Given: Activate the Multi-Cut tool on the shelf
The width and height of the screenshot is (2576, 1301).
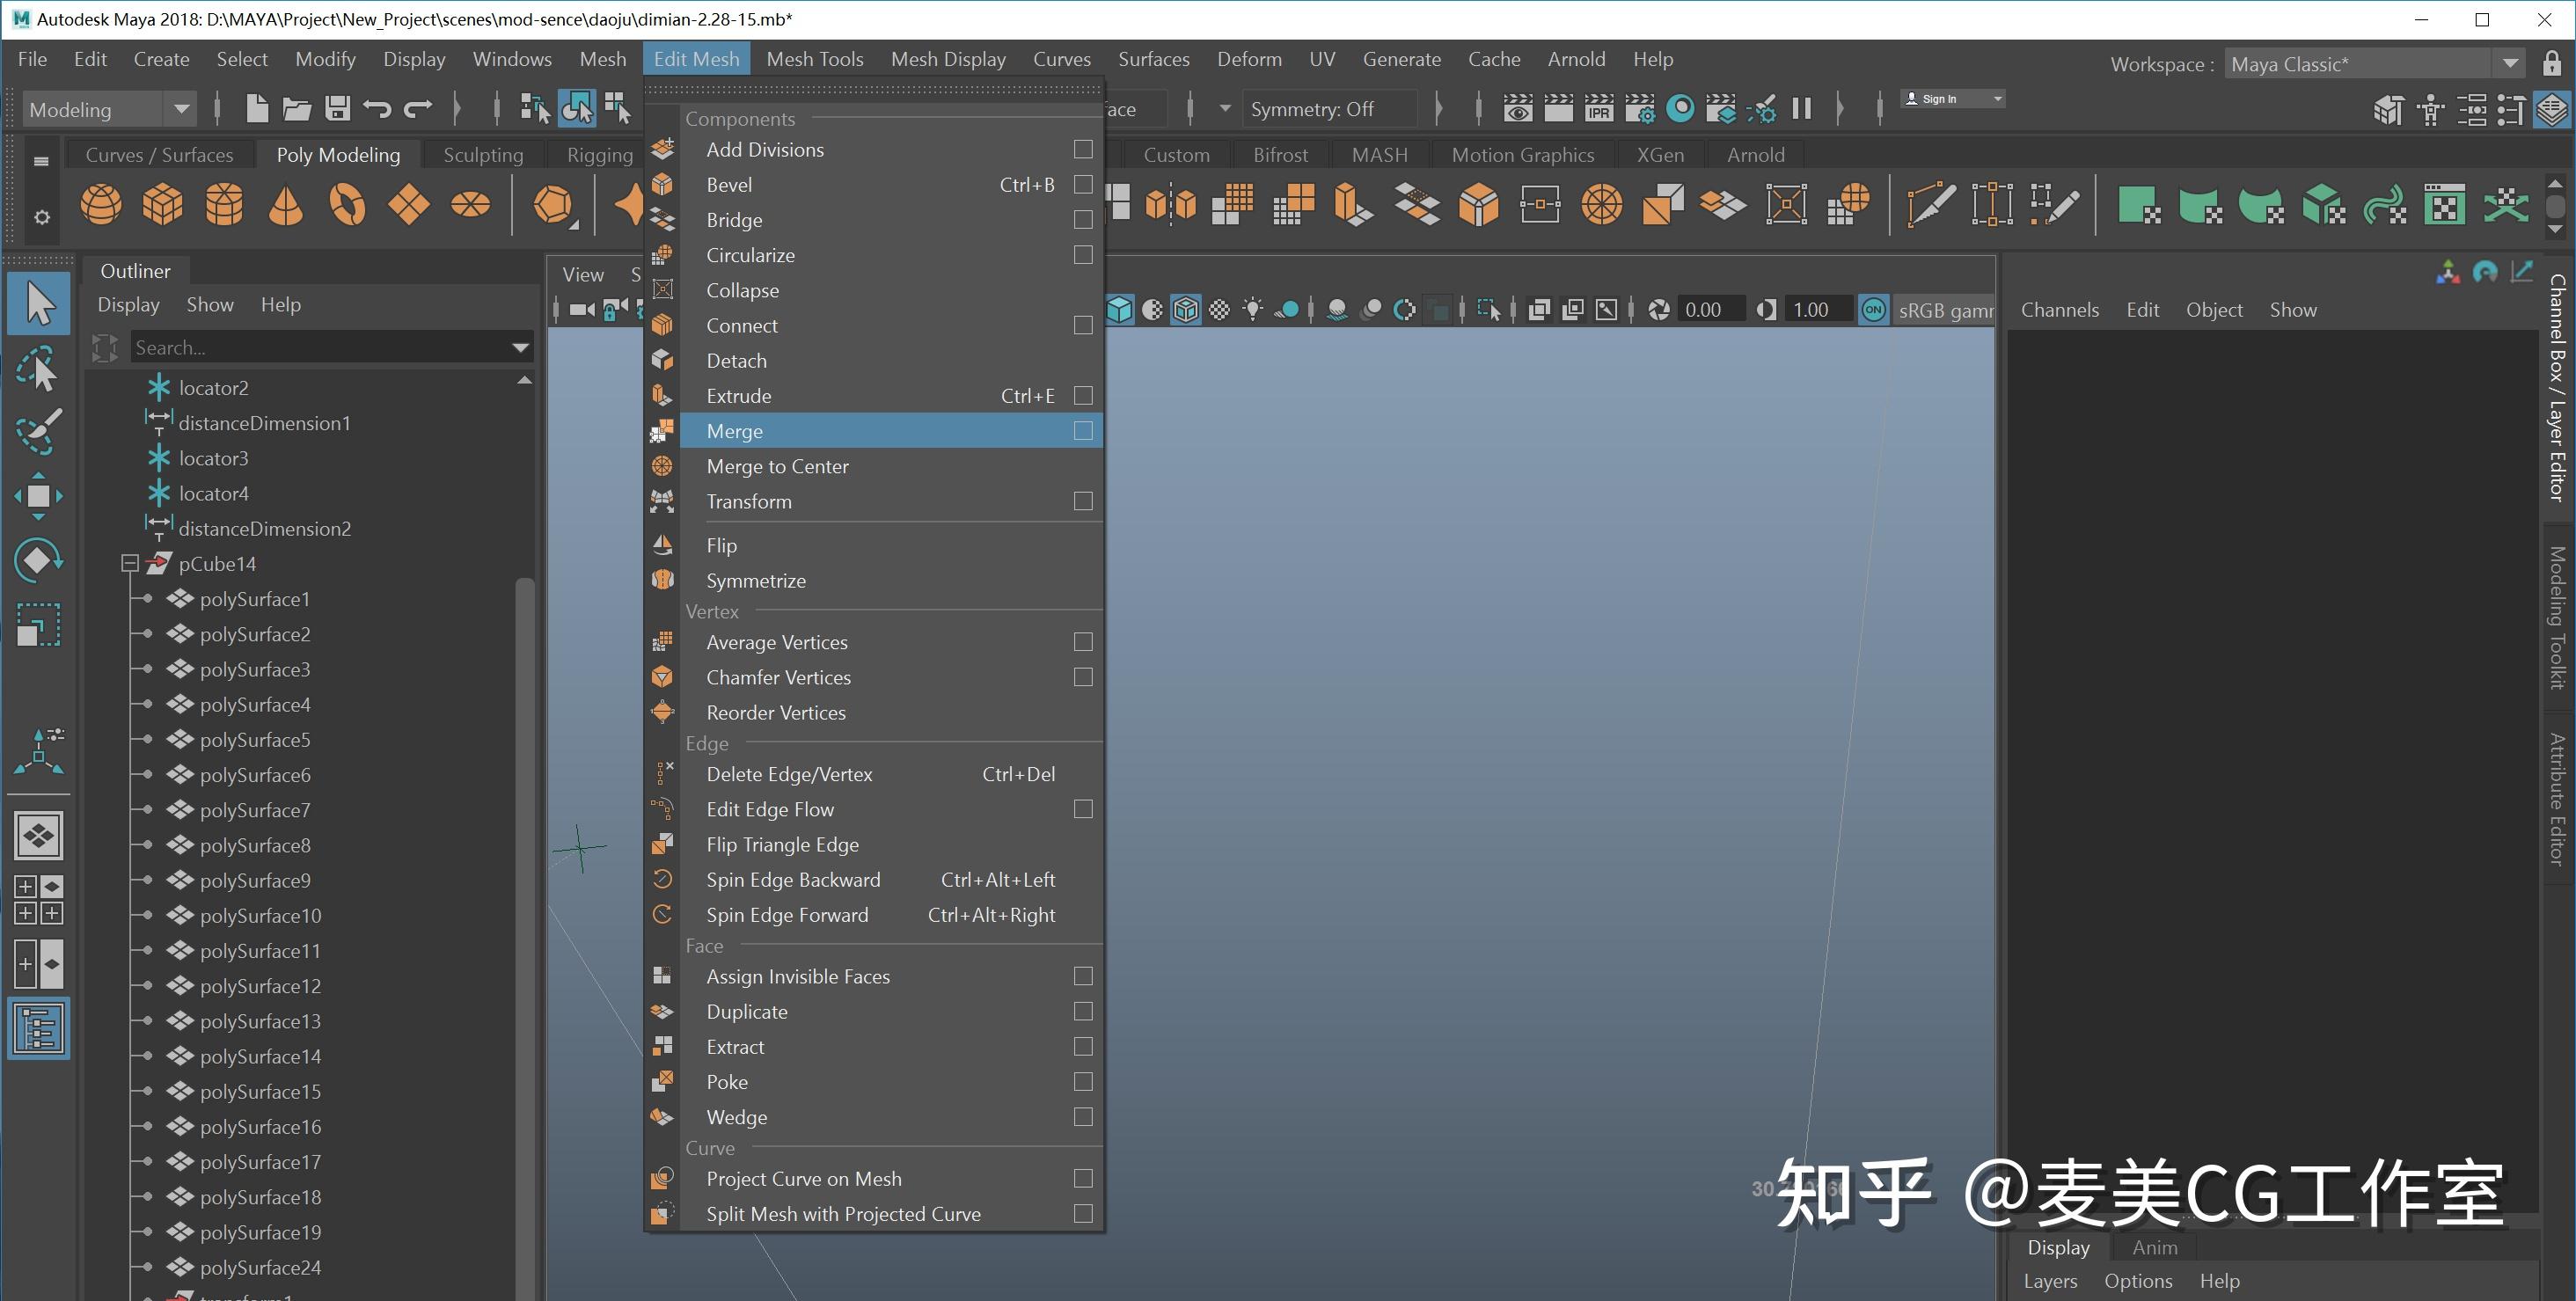Looking at the screenshot, I should click(x=1930, y=204).
